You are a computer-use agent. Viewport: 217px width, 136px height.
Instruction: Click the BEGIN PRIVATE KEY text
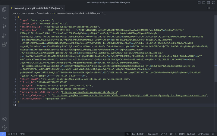click(59, 30)
